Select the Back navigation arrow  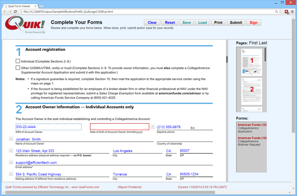click(x=5, y=11)
